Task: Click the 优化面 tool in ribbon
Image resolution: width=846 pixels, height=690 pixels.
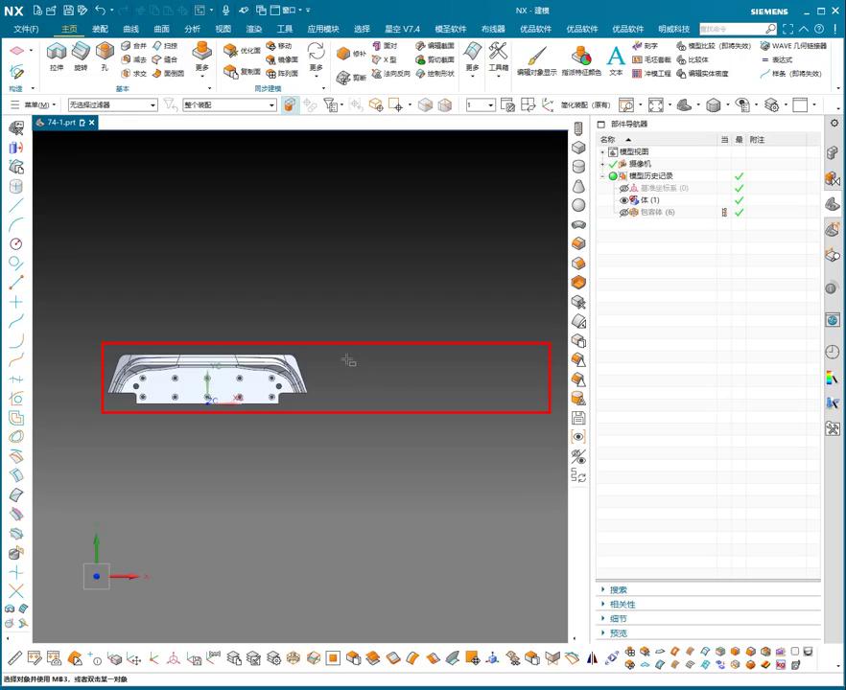Action: (x=243, y=51)
